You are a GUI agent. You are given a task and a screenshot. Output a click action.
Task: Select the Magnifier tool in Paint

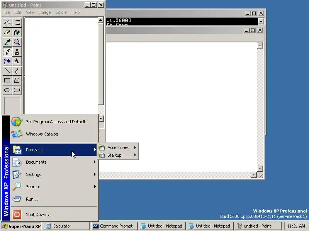point(17,42)
